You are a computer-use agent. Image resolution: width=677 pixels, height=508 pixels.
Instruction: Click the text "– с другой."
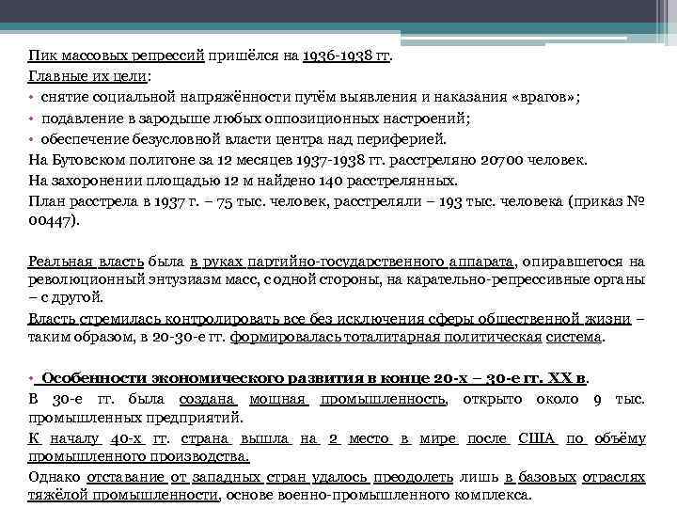click(66, 297)
